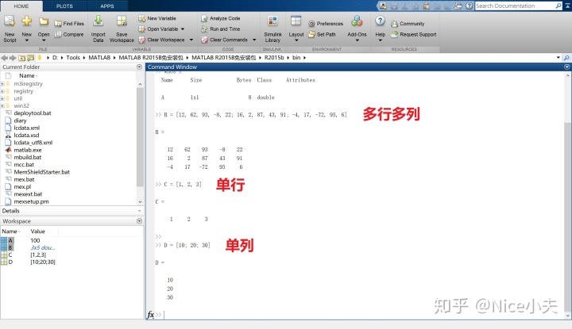Viewport: 572px width, 329px height.
Task: Open the Open Variable dropdown arrow
Action: [183, 29]
